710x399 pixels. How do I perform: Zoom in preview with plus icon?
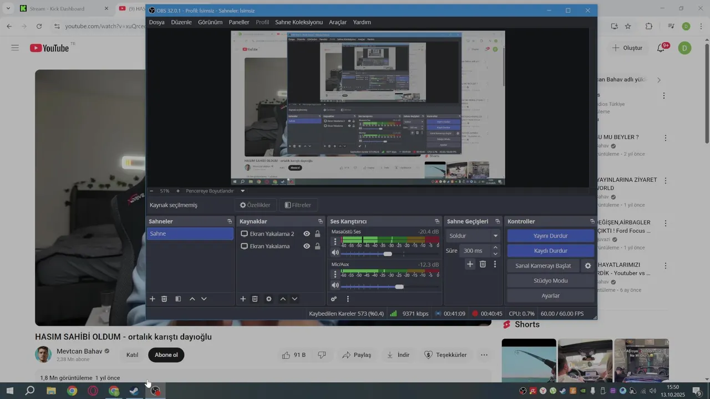(x=177, y=191)
